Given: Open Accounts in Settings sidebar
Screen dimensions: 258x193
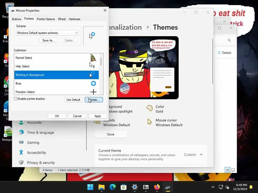Looking at the screenshot, I should (34, 122).
